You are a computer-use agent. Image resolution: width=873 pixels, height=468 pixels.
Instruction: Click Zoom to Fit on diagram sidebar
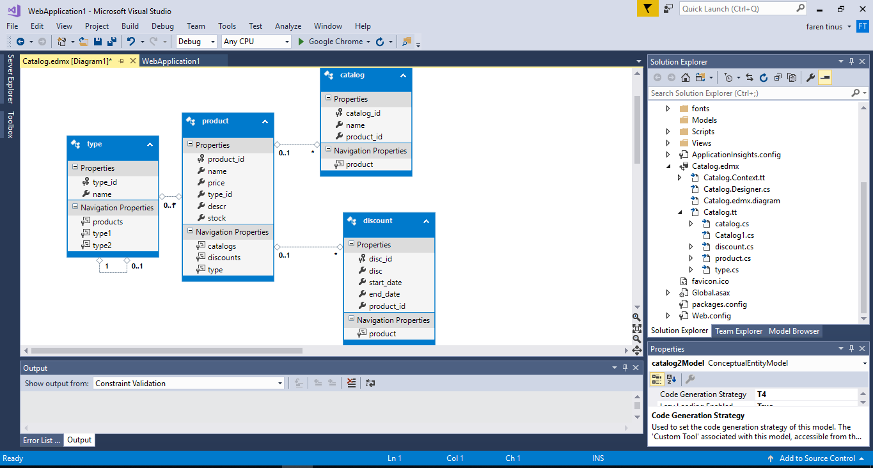point(636,328)
